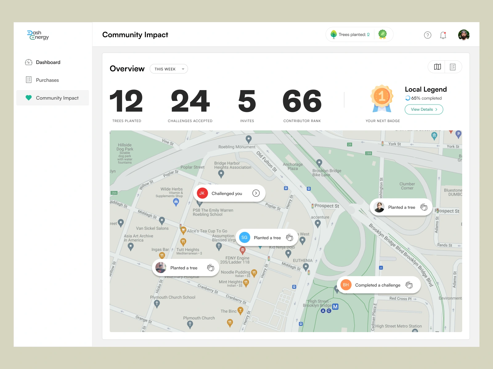Click the Dashboard gauge icon
493x369 pixels.
point(29,62)
